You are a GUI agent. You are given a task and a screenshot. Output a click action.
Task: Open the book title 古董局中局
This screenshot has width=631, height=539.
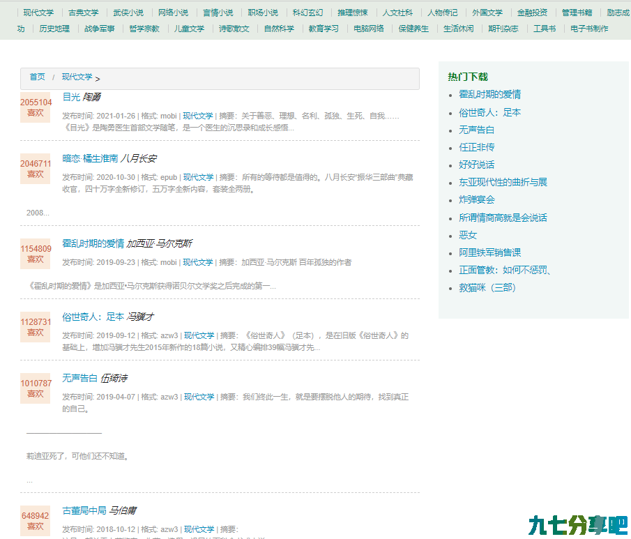pos(84,510)
